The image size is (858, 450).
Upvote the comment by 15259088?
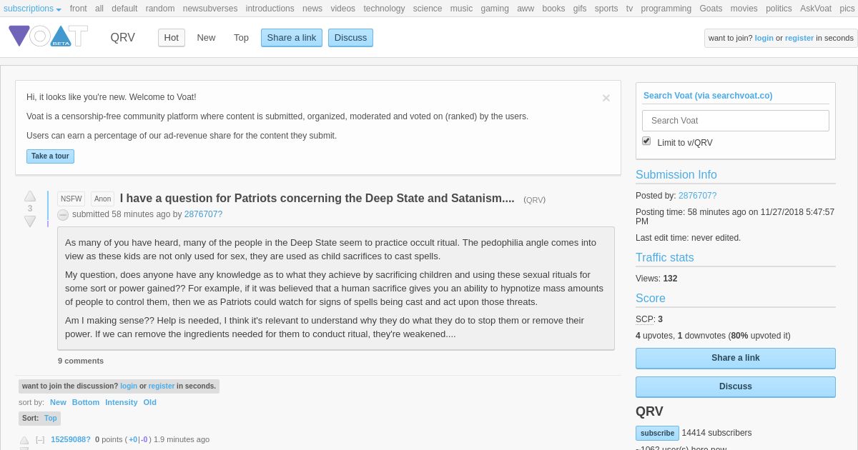(24, 440)
